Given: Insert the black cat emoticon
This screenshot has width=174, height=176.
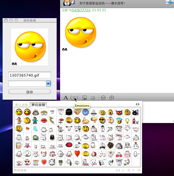Looking at the screenshot, I should tap(135, 112).
